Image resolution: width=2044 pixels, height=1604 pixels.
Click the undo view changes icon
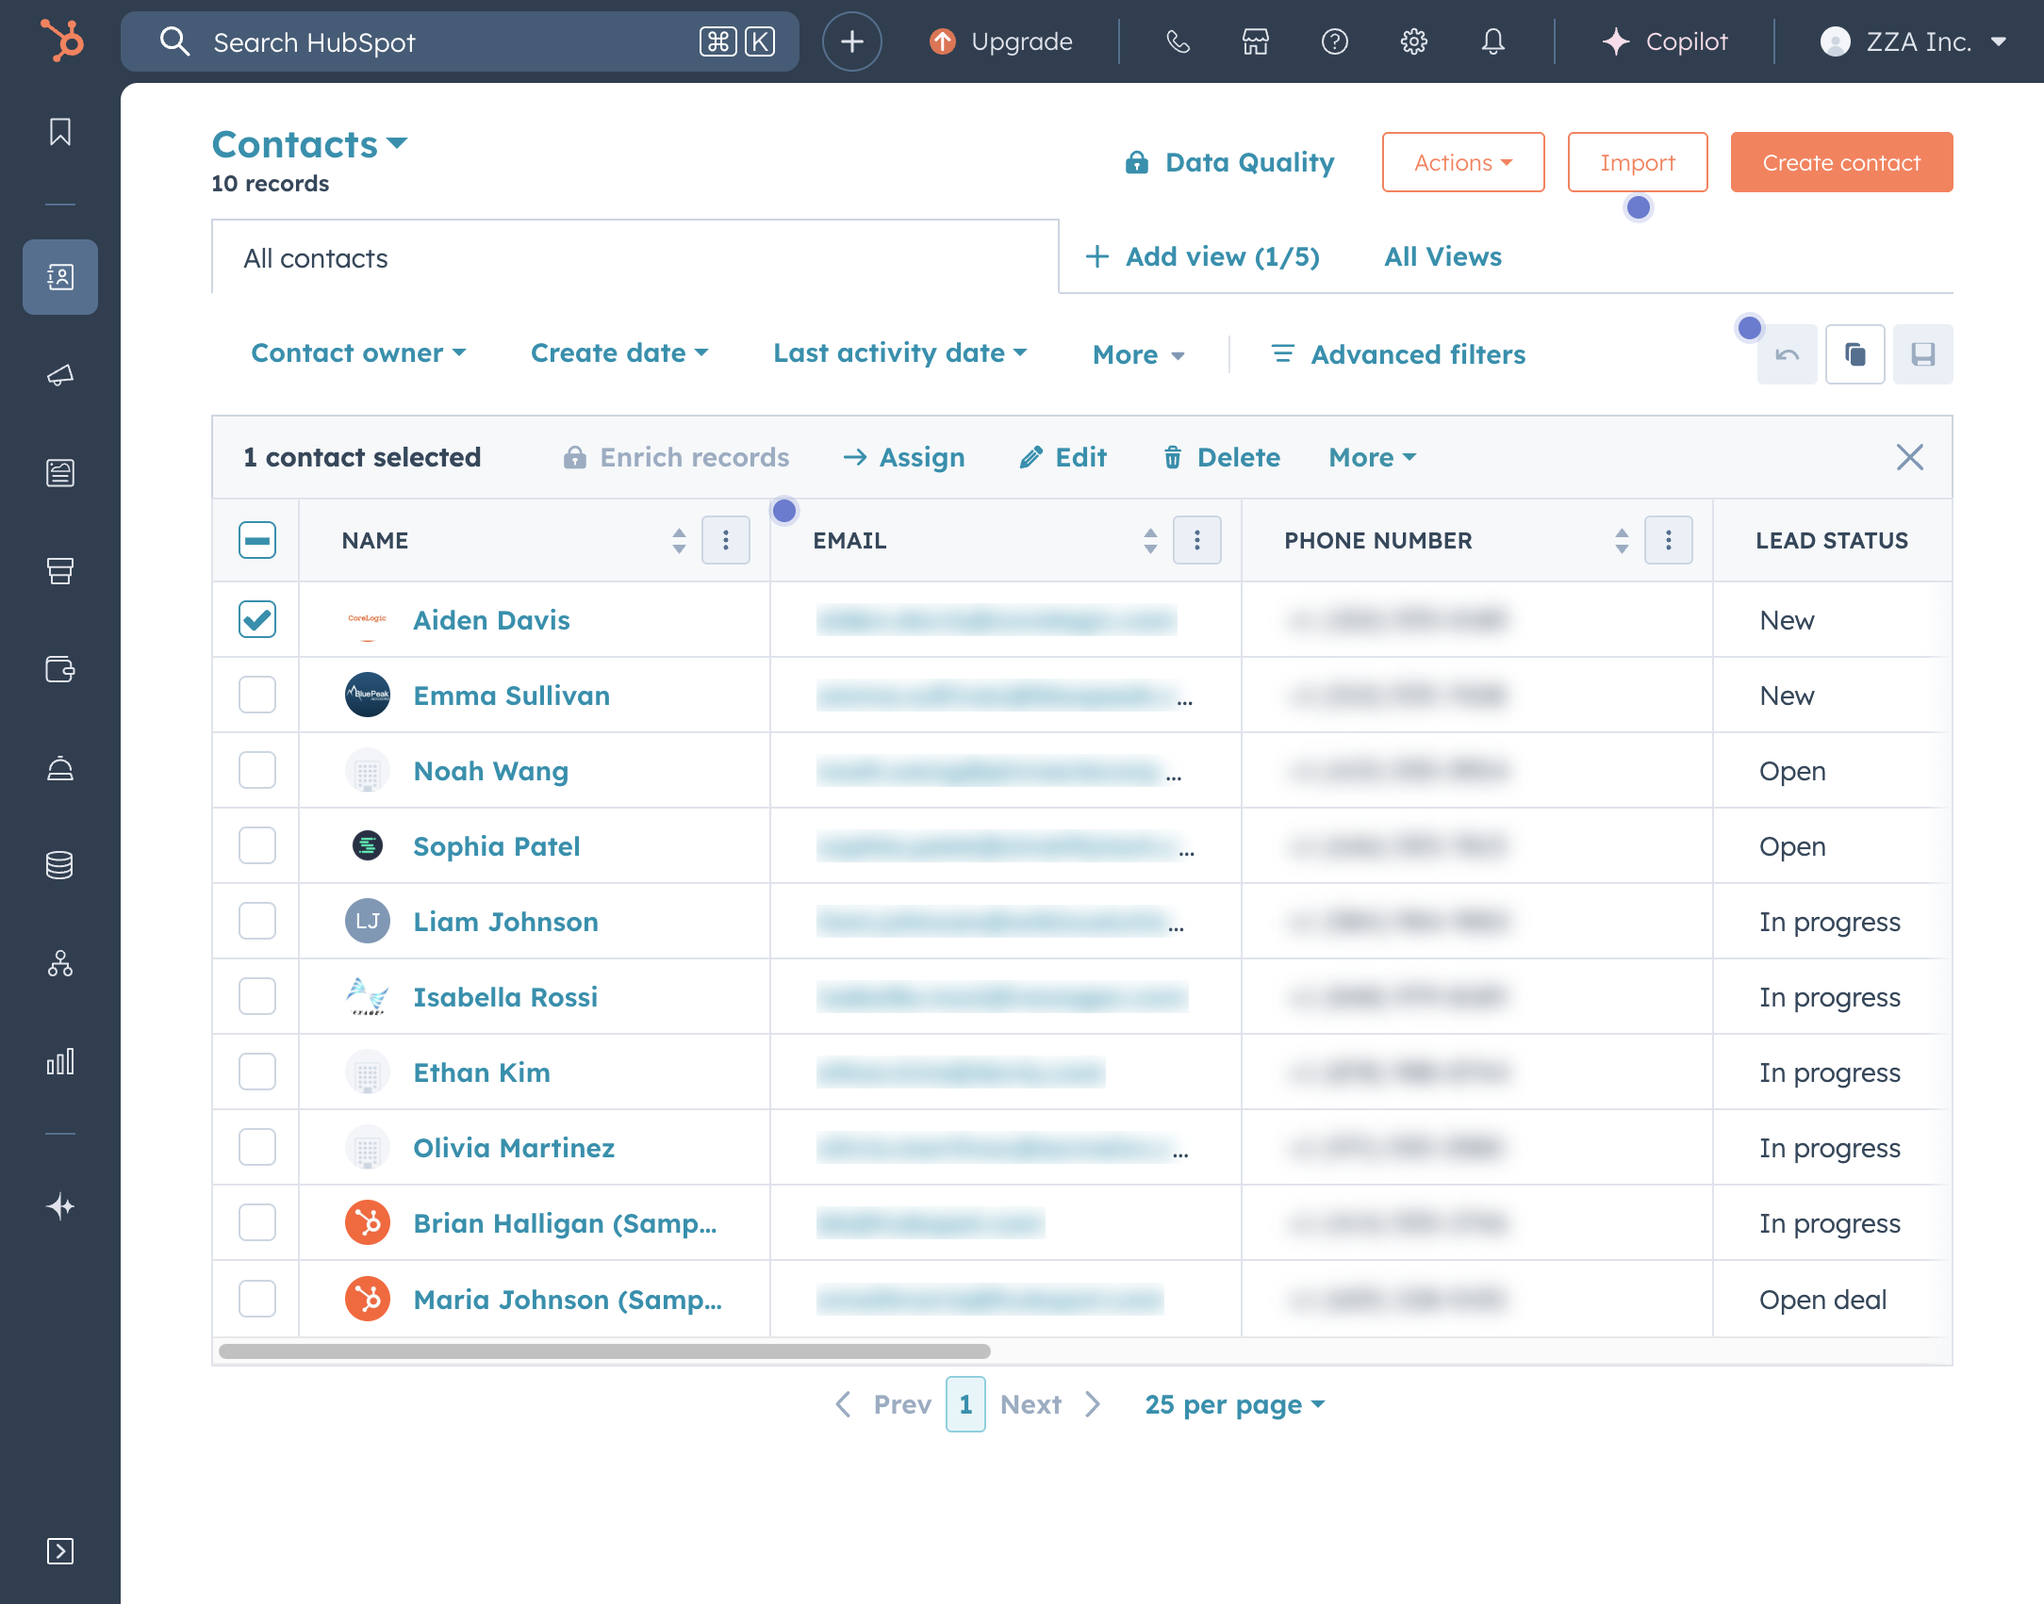1788,354
